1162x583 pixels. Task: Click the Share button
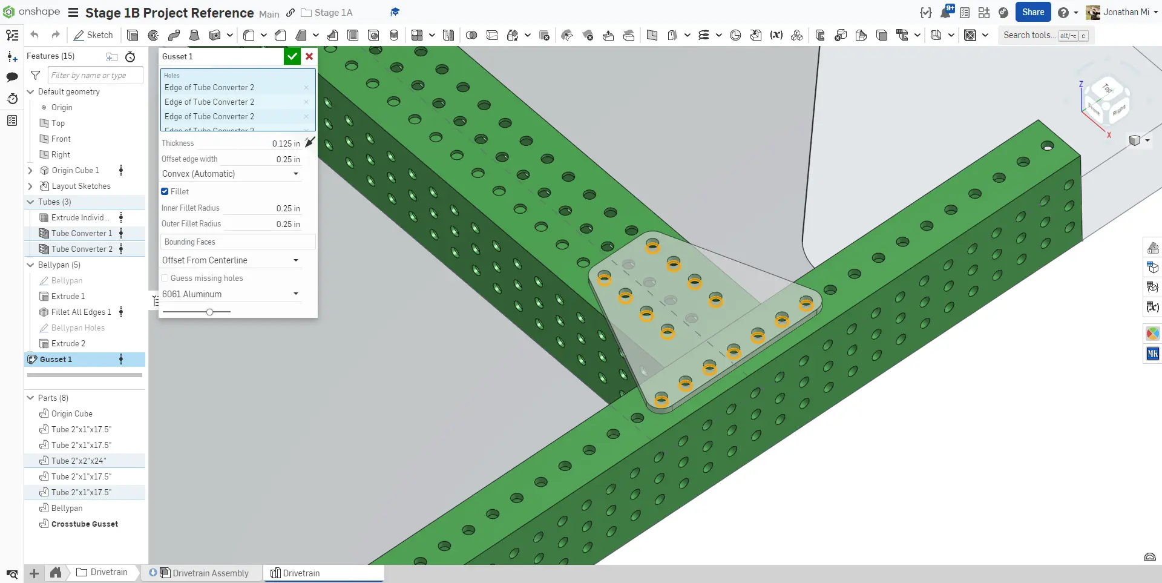[x=1032, y=12]
